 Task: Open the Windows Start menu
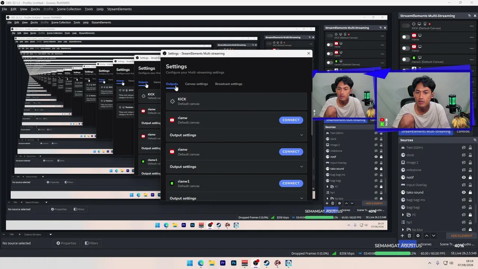point(190,263)
